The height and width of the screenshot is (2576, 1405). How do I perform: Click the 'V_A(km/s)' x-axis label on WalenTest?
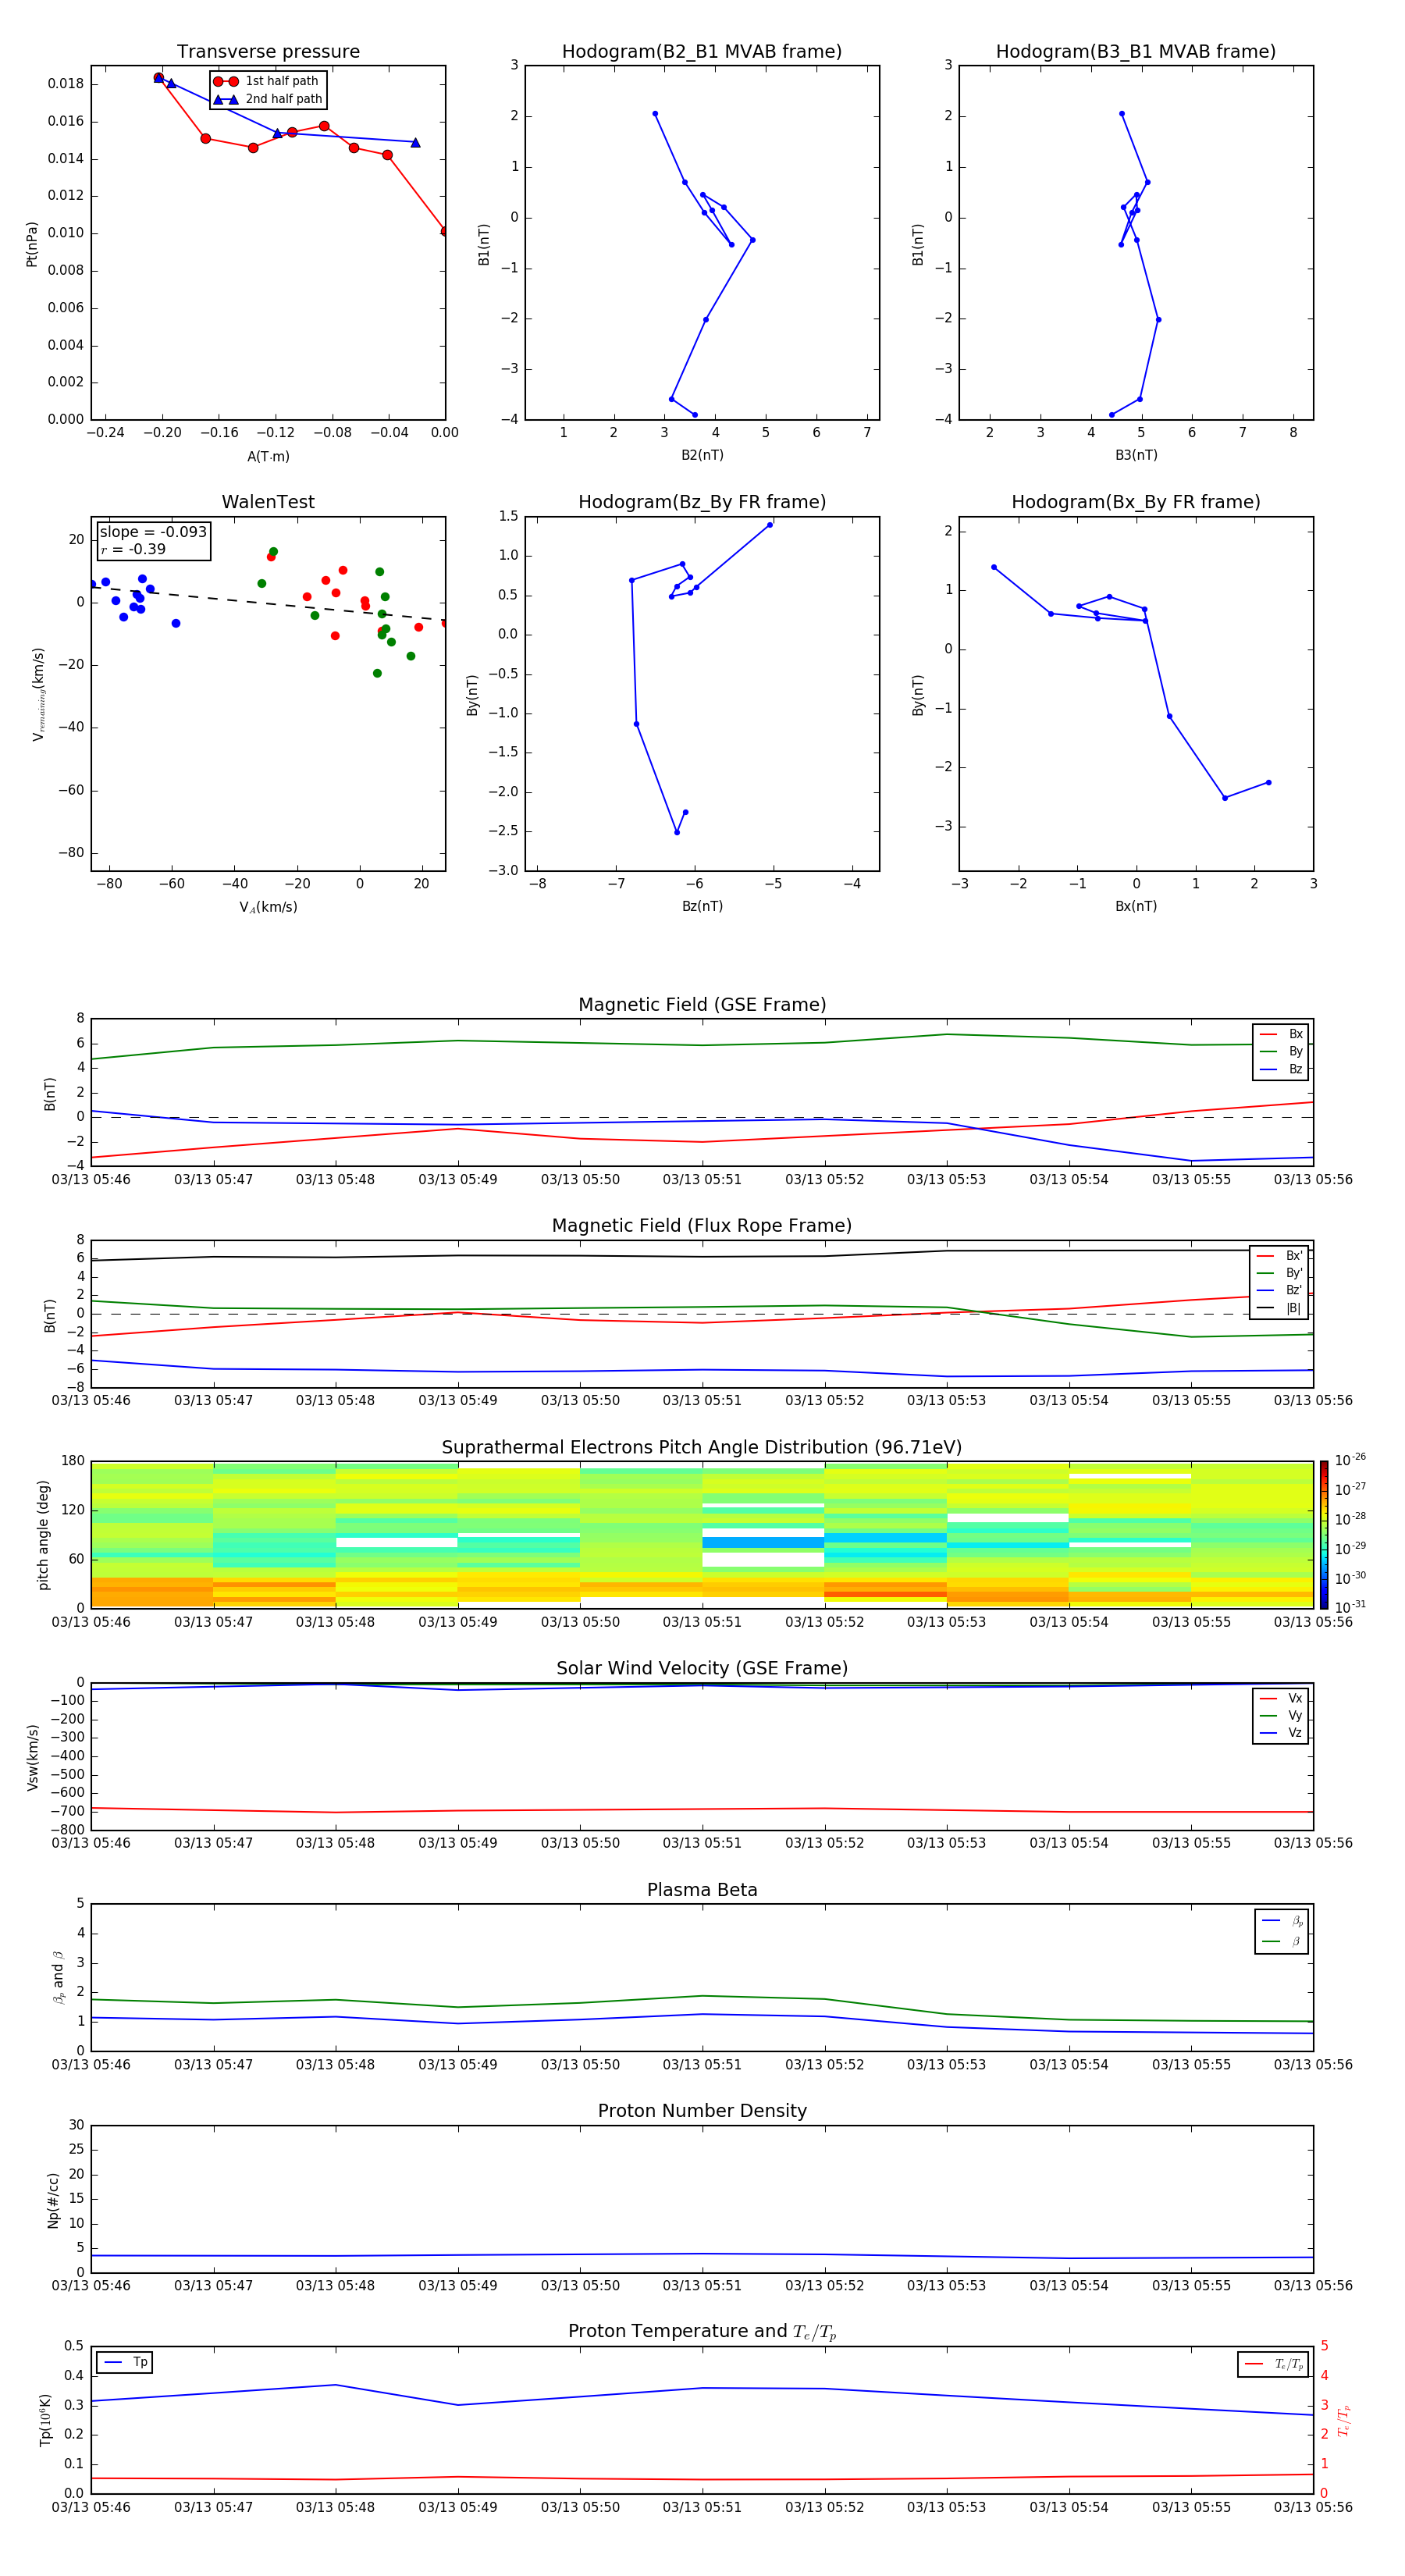click(268, 907)
